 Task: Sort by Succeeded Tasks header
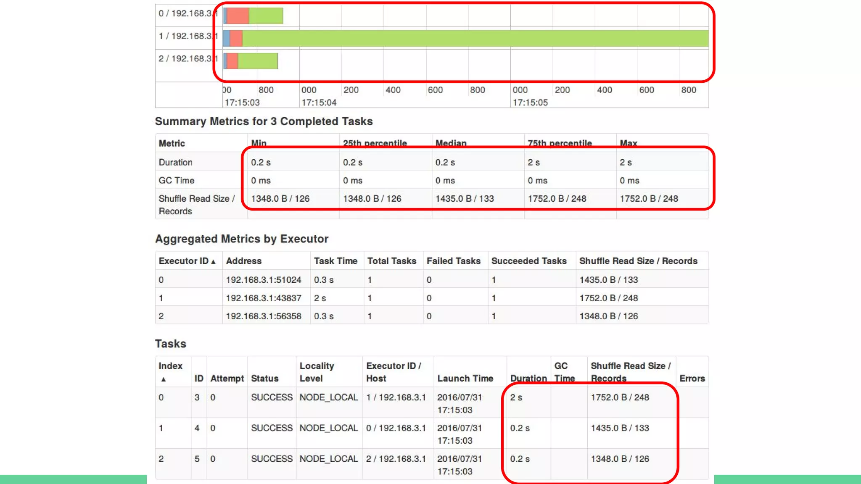click(x=529, y=261)
